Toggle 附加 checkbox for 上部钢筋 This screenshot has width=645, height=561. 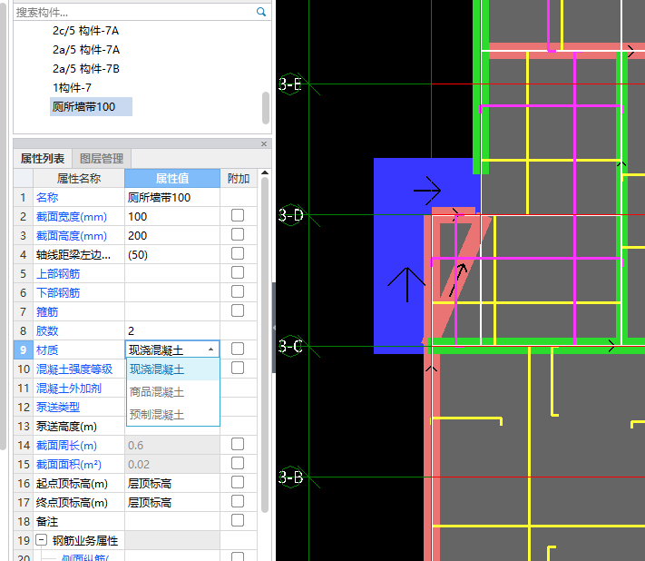tap(238, 272)
